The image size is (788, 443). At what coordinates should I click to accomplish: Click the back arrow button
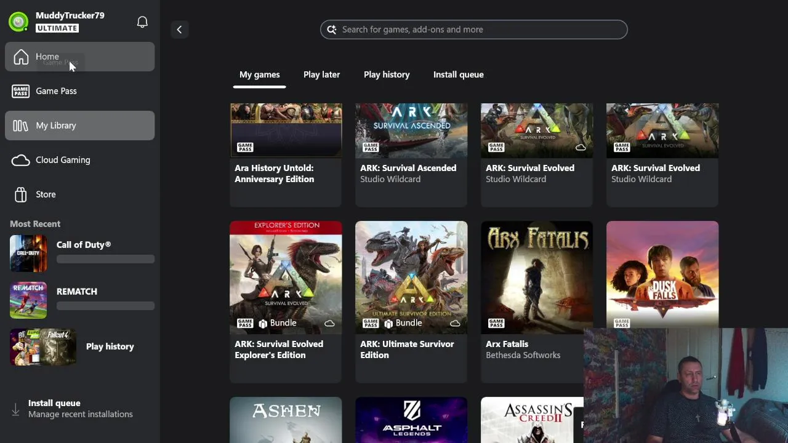[x=179, y=30]
